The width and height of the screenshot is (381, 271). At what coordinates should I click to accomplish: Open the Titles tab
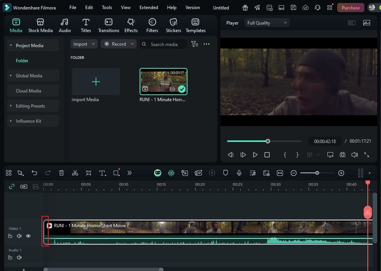[86, 25]
